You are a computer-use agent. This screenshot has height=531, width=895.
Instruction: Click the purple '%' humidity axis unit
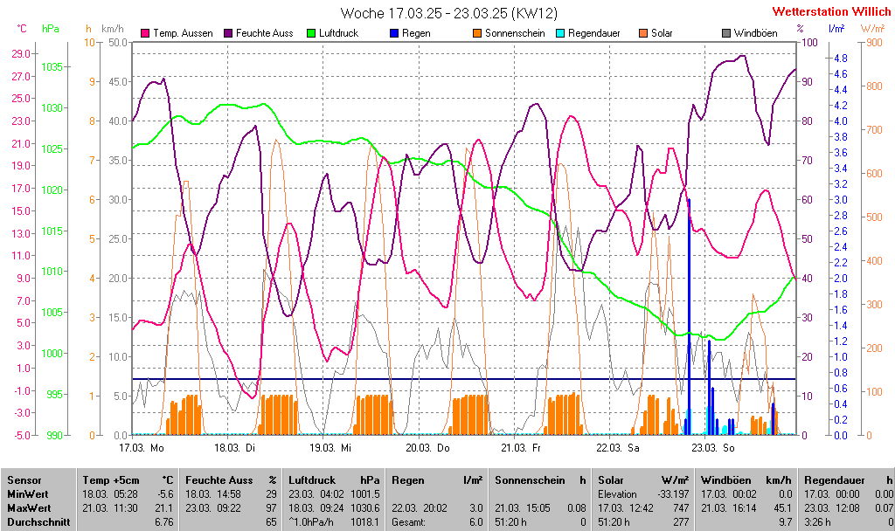pos(801,29)
